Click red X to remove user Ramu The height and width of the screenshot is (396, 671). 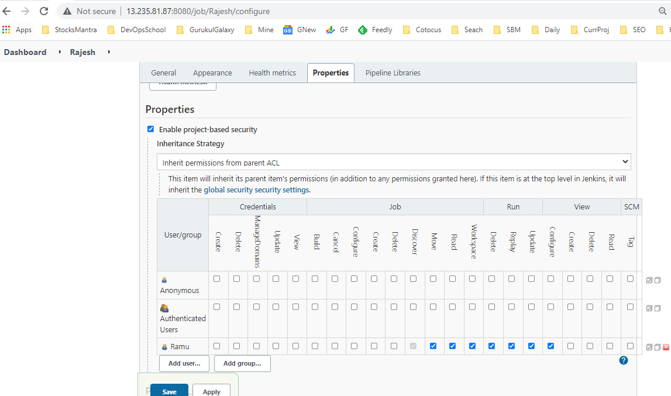(665, 346)
